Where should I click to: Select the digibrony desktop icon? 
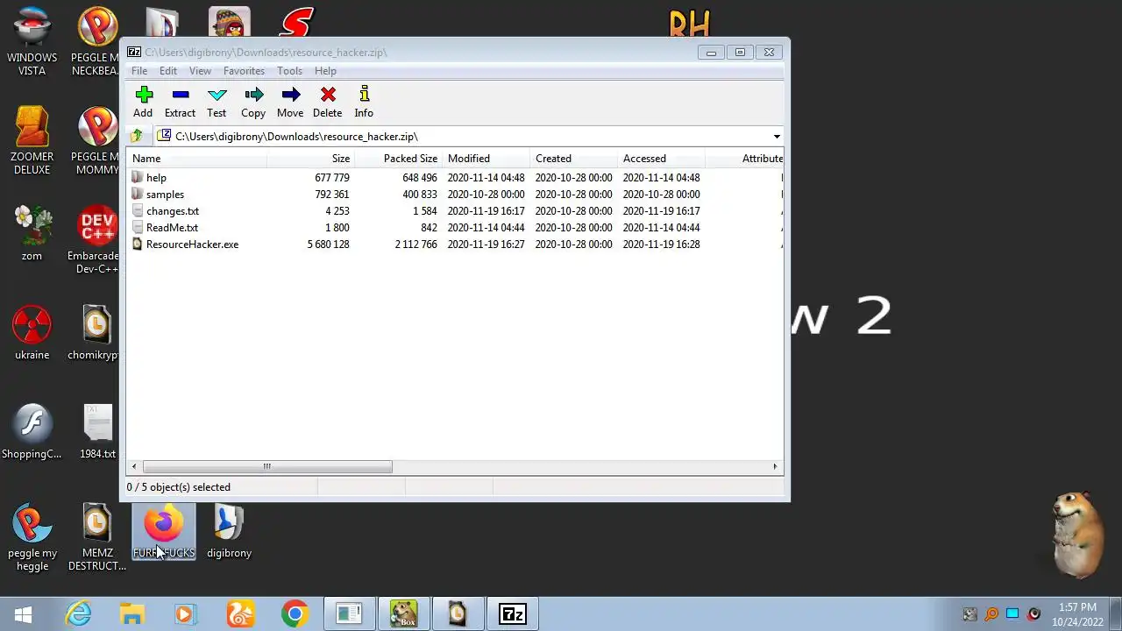coord(229,531)
